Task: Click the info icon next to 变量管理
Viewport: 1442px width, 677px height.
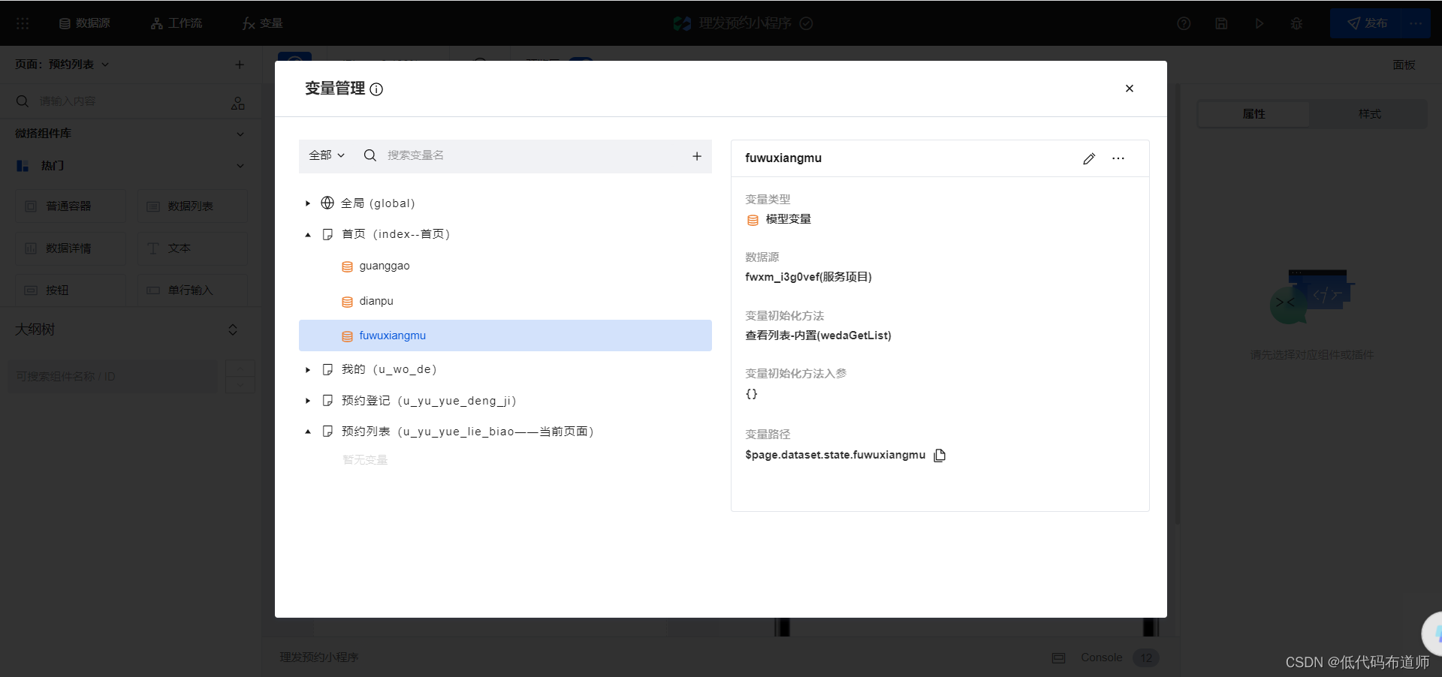Action: coord(376,89)
